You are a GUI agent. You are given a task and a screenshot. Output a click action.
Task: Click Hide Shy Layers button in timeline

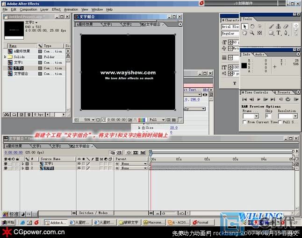click(129, 153)
